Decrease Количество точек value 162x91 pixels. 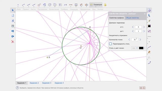129,40
